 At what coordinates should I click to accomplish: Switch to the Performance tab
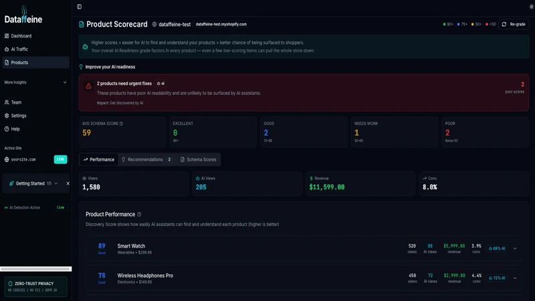click(x=98, y=159)
